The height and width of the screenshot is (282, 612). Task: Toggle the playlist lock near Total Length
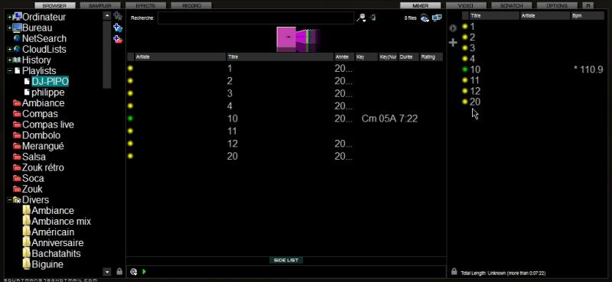[454, 271]
